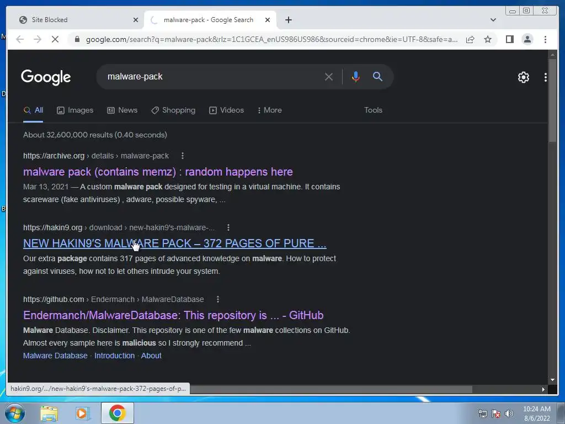Click the Google logo
Image resolution: width=565 pixels, height=424 pixels.
[x=46, y=77]
